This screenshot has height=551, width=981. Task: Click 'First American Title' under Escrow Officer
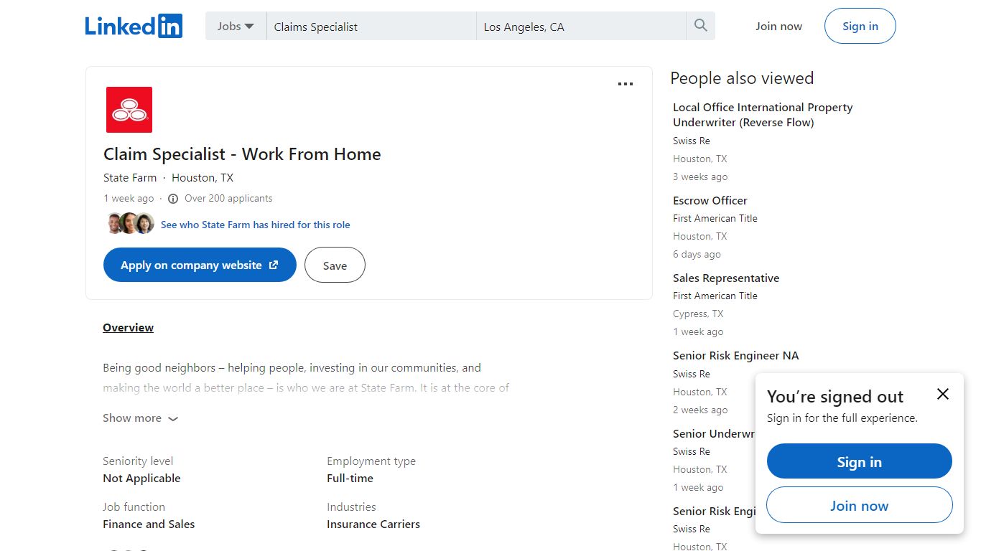tap(715, 219)
